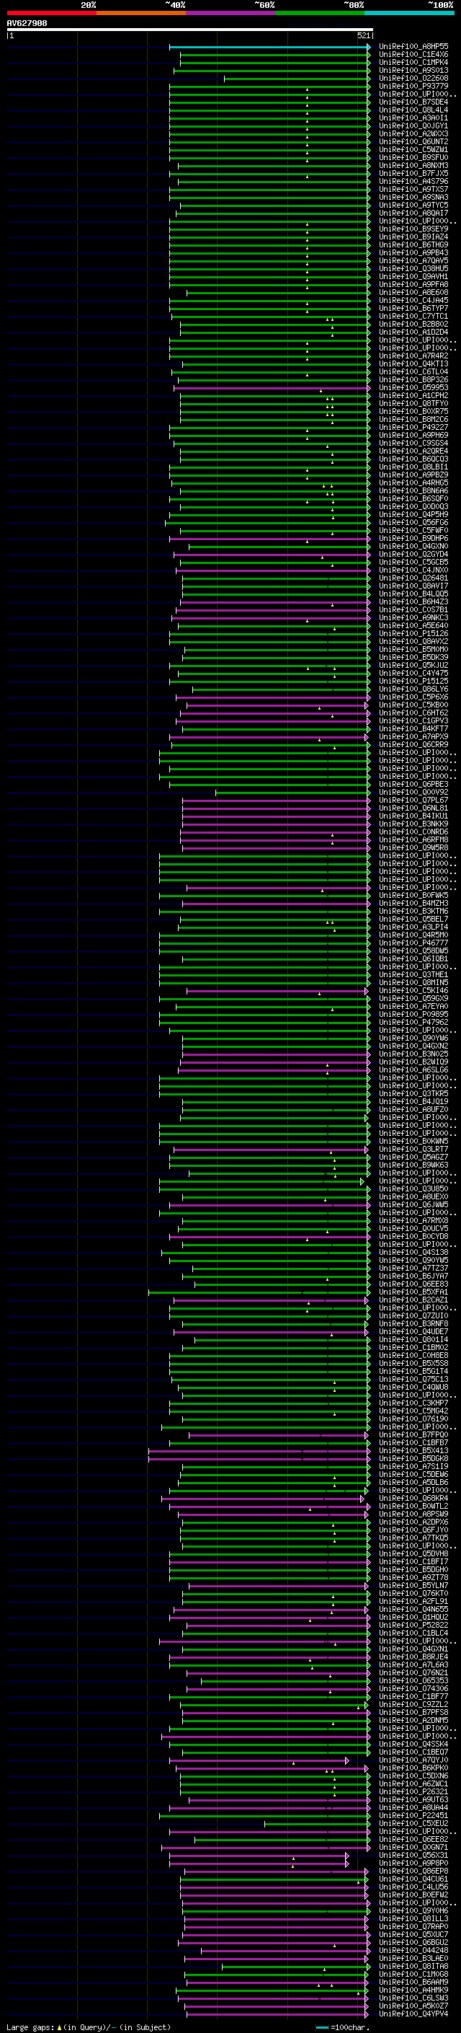The width and height of the screenshot is (461, 2033).
Task: Open the UniRef100_A7QYJ0 hit
Action: [x=413, y=1760]
